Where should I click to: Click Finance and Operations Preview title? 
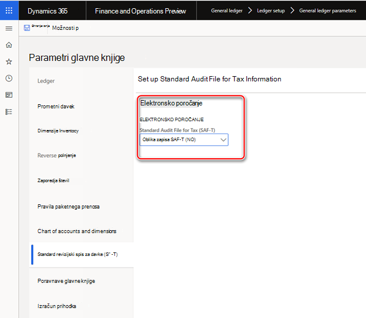click(x=141, y=11)
